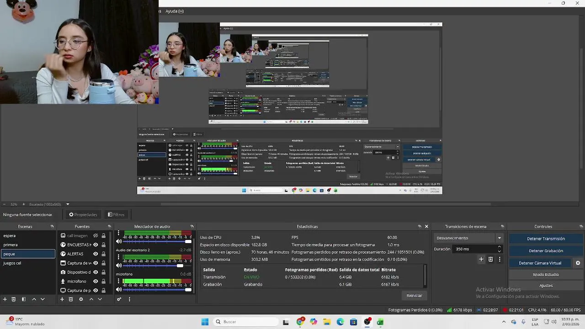Float the Escenas dock panel
585x329 pixels.
(x=52, y=227)
